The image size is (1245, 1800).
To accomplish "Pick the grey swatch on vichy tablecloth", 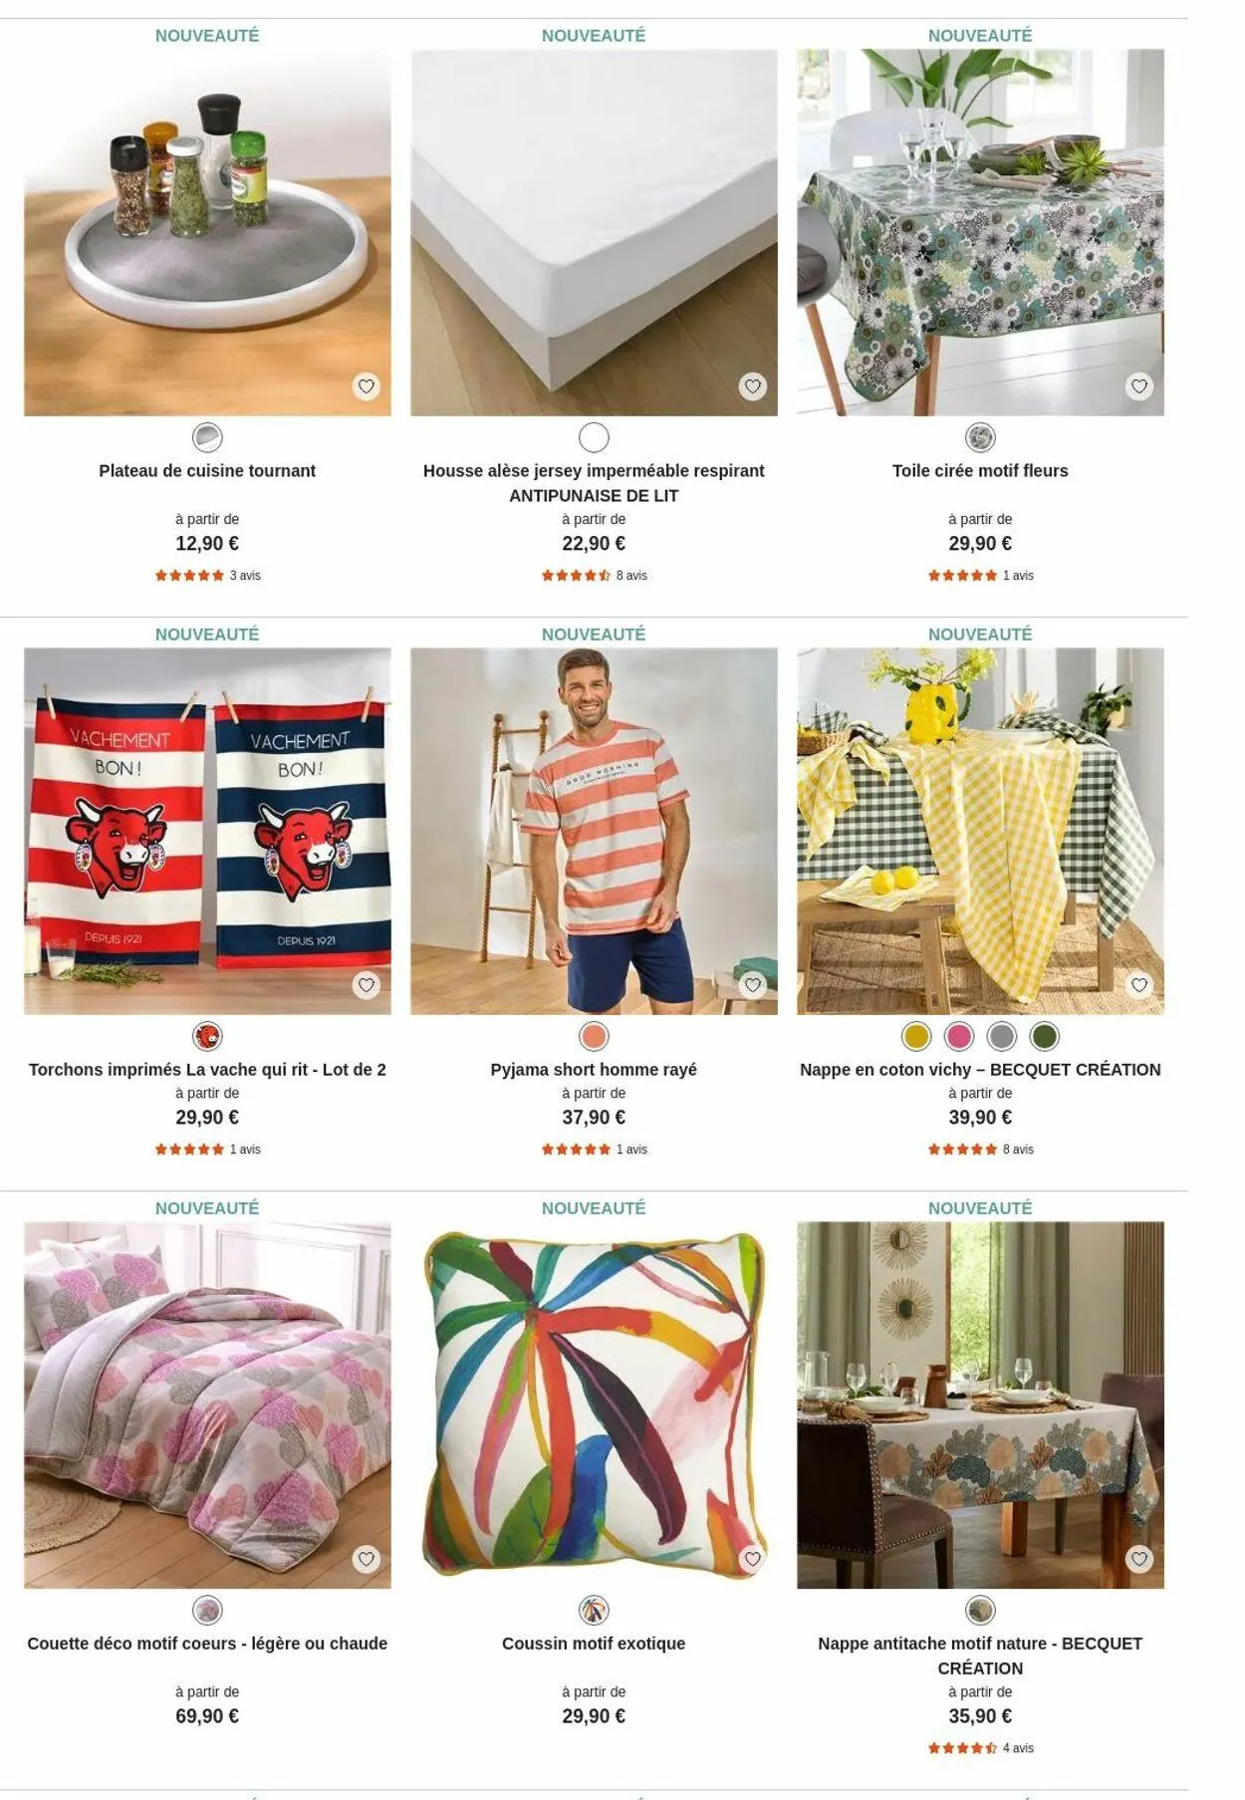I will tap(1002, 1036).
